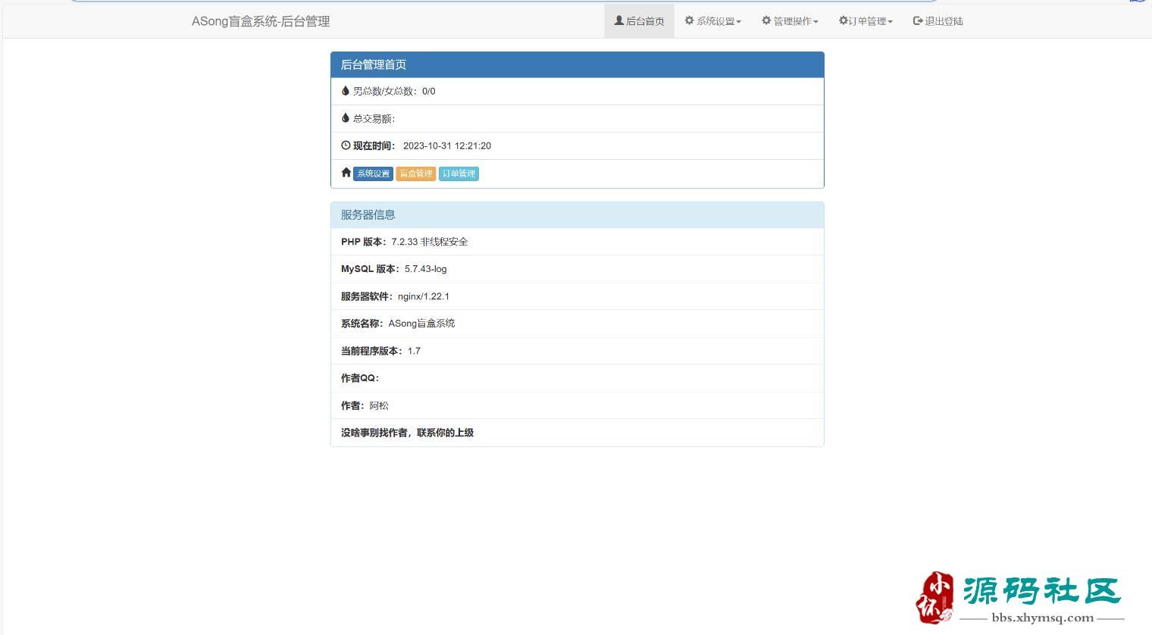This screenshot has height=635, width=1152.
Task: Open the 后台首页 nav tab
Action: point(639,21)
